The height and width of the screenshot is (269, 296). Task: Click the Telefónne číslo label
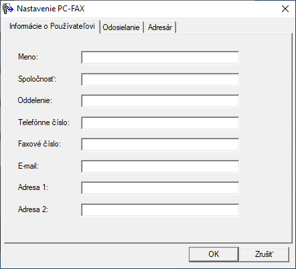tap(44, 122)
